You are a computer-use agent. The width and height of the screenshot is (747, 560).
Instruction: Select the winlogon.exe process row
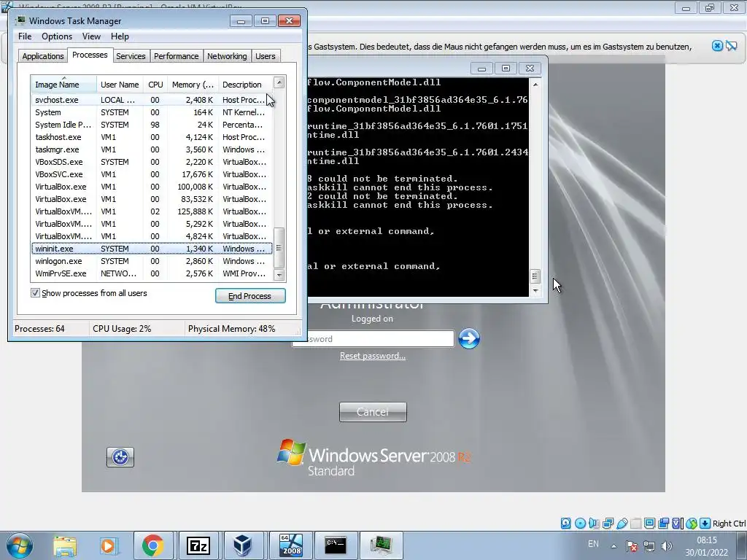[x=152, y=261]
